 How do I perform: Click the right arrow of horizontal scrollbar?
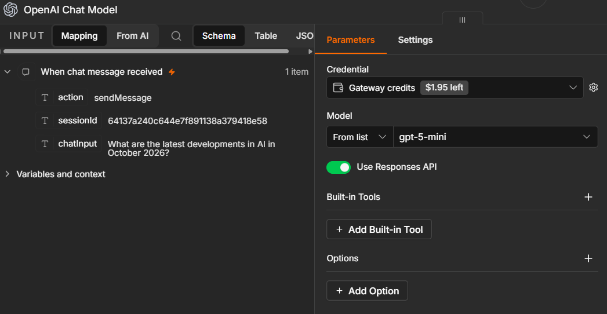(x=310, y=52)
